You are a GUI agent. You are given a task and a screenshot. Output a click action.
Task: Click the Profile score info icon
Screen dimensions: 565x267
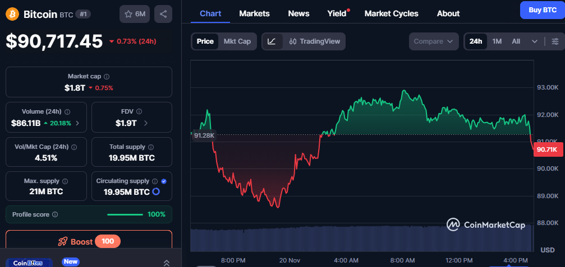tap(55, 214)
